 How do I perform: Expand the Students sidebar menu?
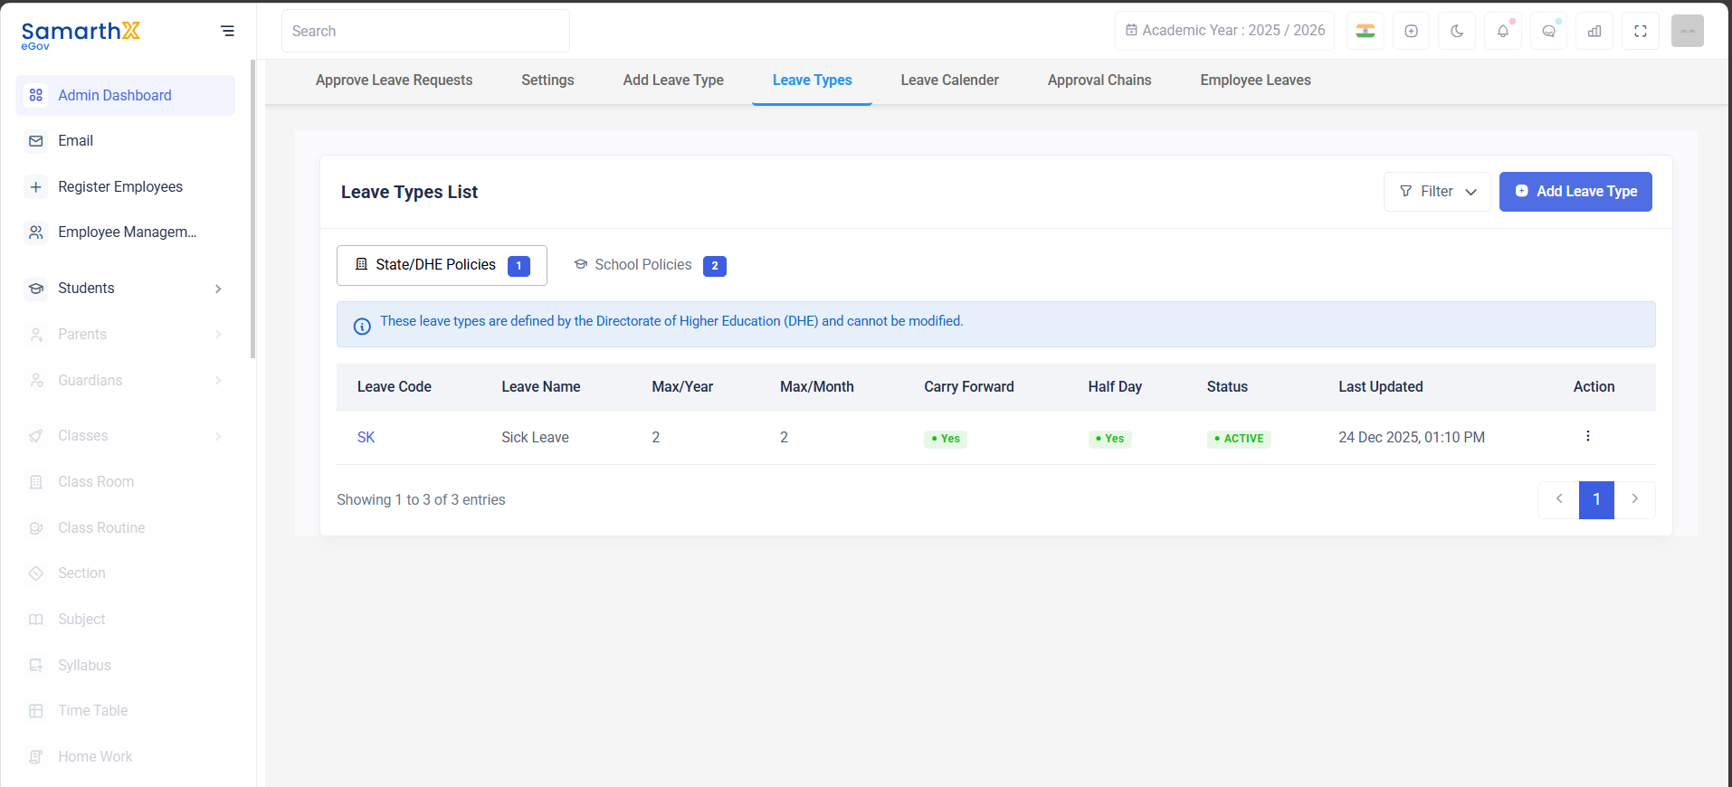tap(125, 289)
